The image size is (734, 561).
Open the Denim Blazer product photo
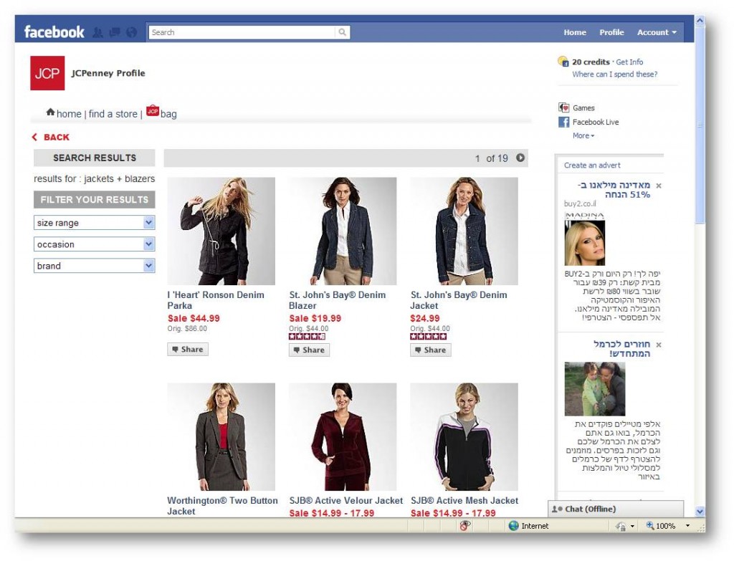(343, 231)
